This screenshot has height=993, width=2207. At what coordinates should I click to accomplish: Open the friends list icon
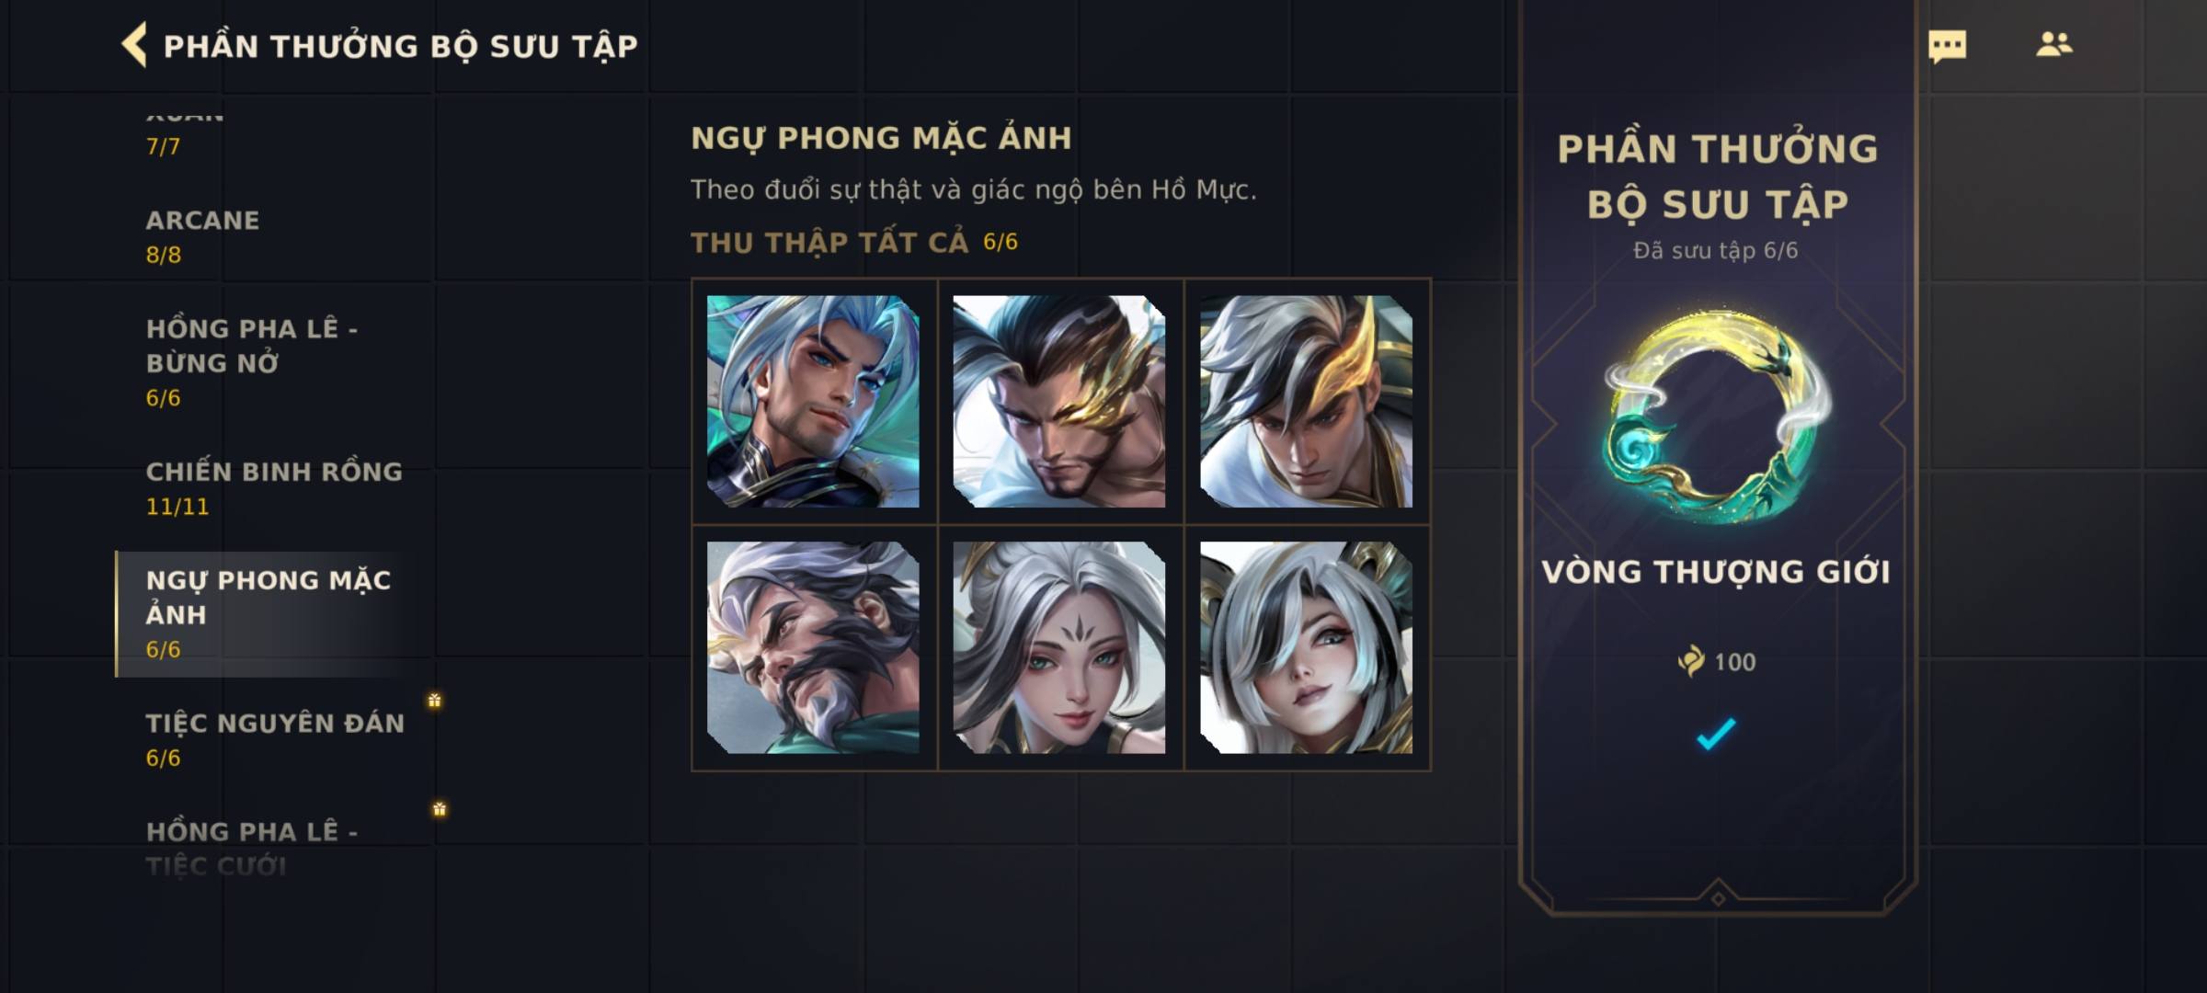(x=2053, y=44)
